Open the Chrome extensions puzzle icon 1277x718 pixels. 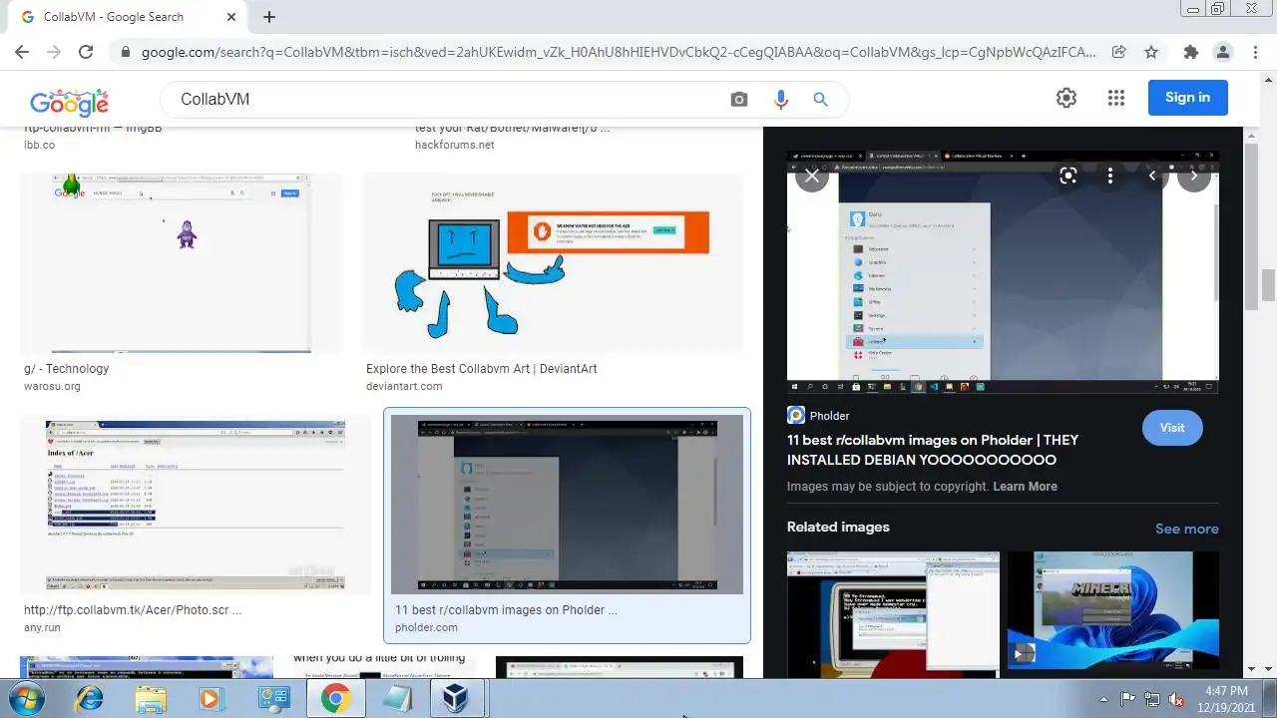pyautogui.click(x=1191, y=52)
